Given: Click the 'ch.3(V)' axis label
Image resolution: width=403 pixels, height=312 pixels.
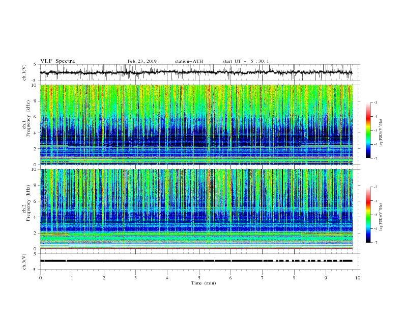Looking at the screenshot, I should click(24, 262).
